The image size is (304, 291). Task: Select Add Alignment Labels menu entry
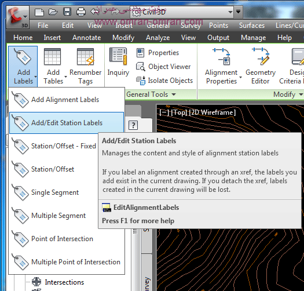[x=67, y=100]
